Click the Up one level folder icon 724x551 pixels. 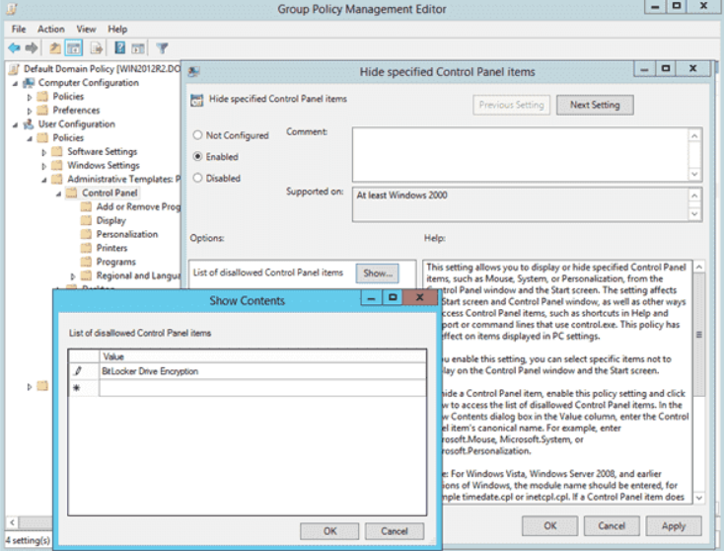pyautogui.click(x=55, y=48)
